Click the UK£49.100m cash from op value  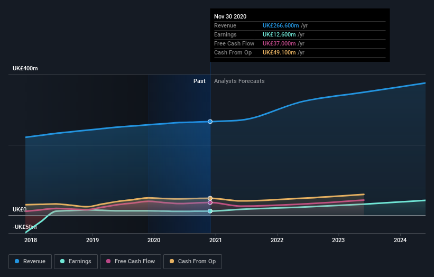[x=279, y=52]
